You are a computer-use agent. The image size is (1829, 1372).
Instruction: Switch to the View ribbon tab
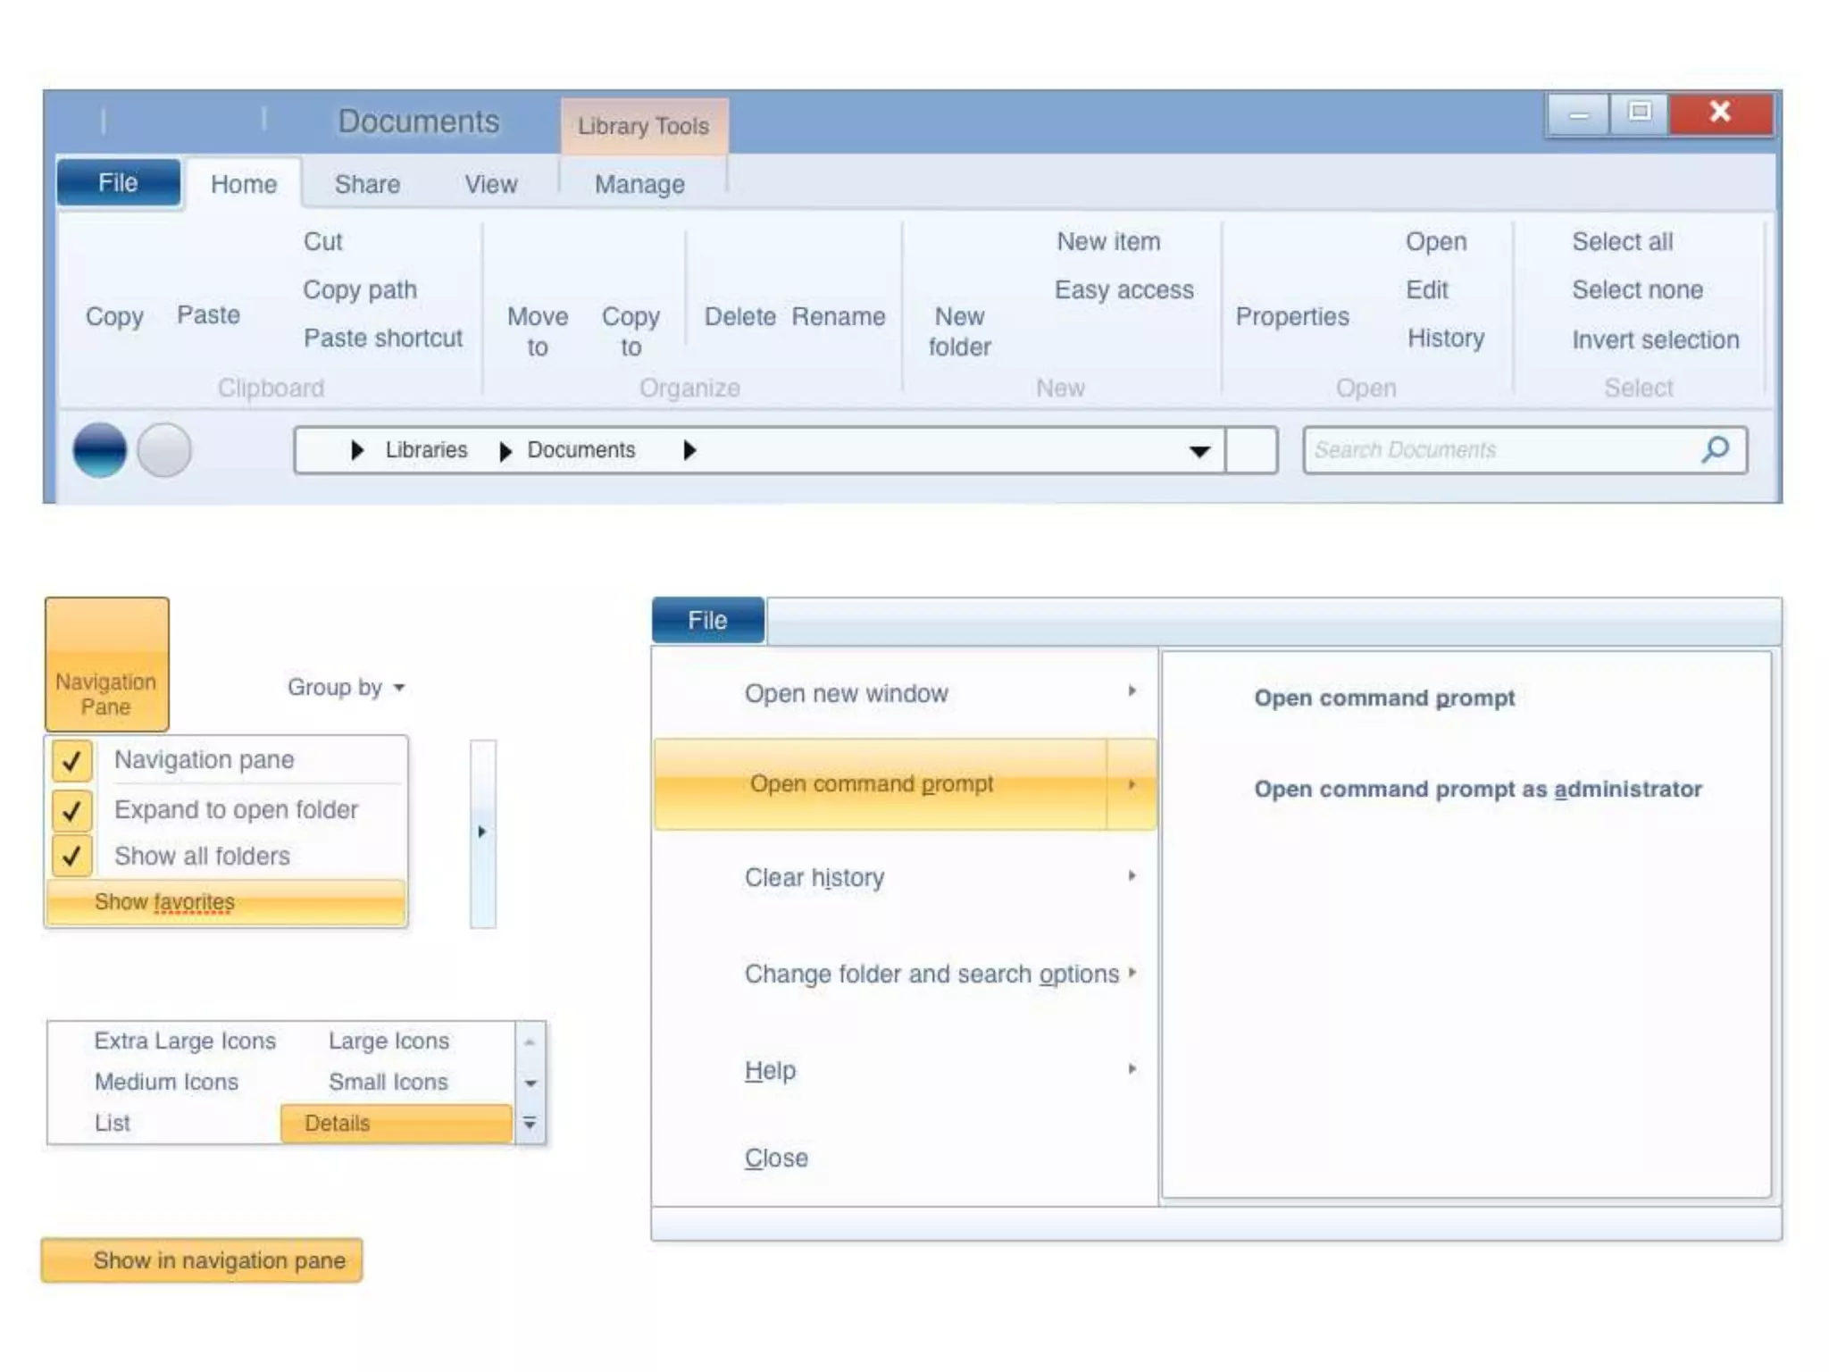[490, 184]
